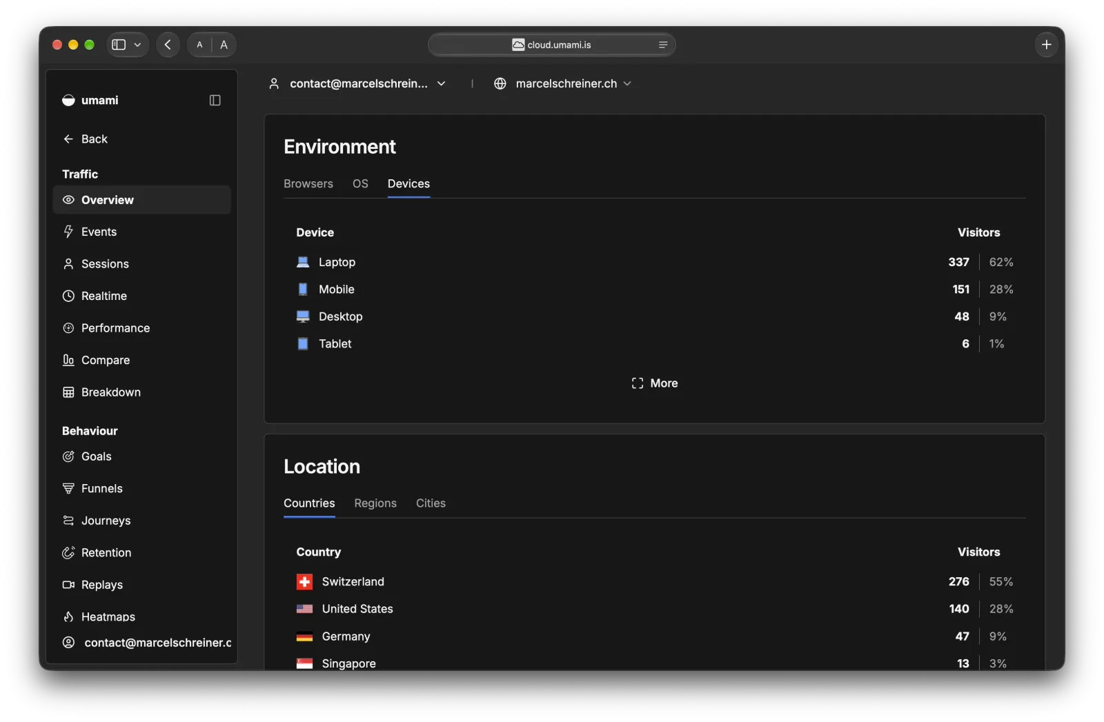Open Heatmaps with the flame icon
This screenshot has width=1104, height=722.
tap(141, 616)
